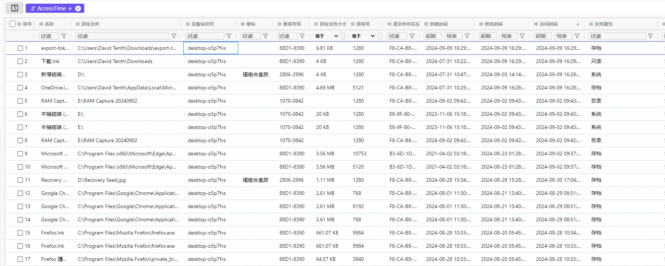Screen dimensions: 665x266
Task: Toggle the select-all checkbox in header
Action: [x=12, y=24]
